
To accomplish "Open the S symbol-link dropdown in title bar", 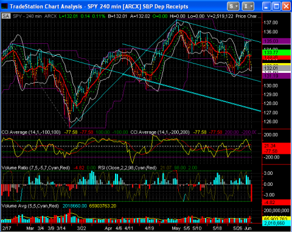I will click(x=233, y=7).
